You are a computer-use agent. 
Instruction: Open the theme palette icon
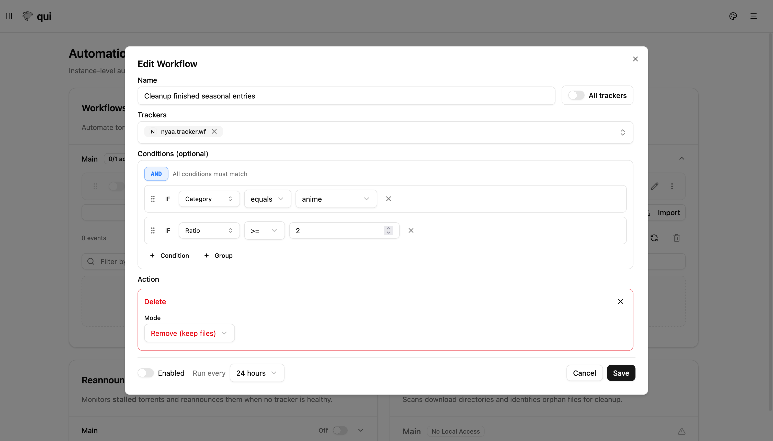coord(733,16)
